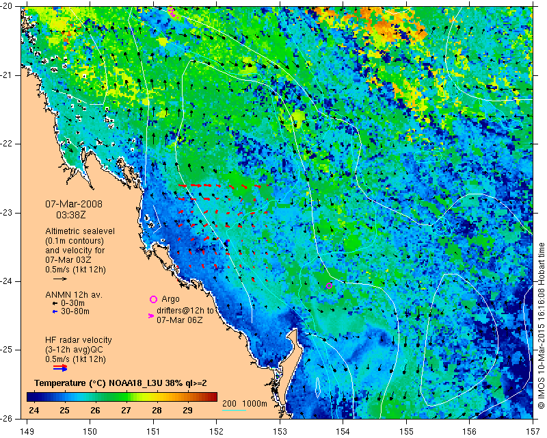
Task: Click the longitude axis label 155
Action: pos(406,432)
